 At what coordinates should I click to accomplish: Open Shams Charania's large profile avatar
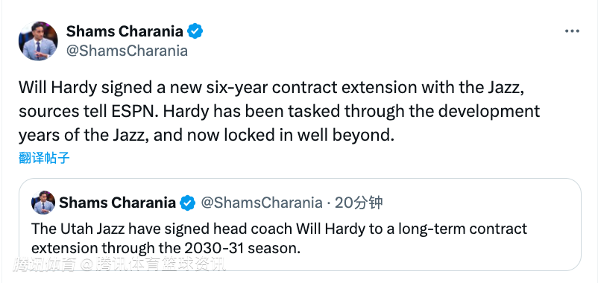tap(38, 41)
